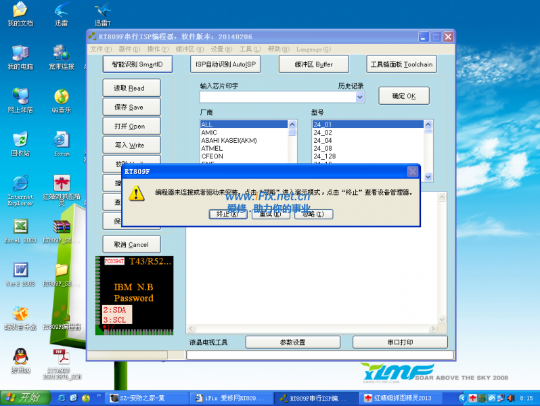Screen dimensions: 540x406
Task: Select the 回收站 recycle bin icon
Action: point(20,142)
